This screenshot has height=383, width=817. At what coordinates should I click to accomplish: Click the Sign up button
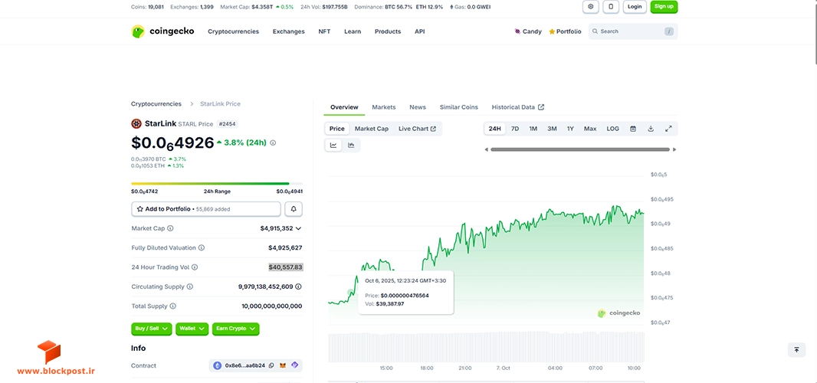tap(664, 7)
